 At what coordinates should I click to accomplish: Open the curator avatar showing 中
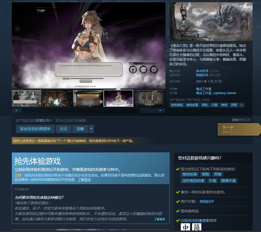[x=185, y=227]
